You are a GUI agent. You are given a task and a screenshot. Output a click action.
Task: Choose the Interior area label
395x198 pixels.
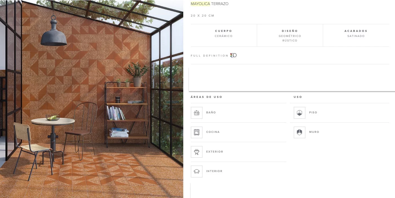click(x=214, y=171)
